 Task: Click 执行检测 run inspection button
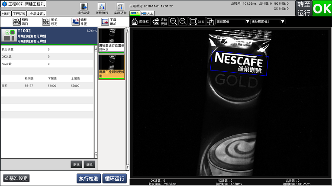[x=89, y=178]
